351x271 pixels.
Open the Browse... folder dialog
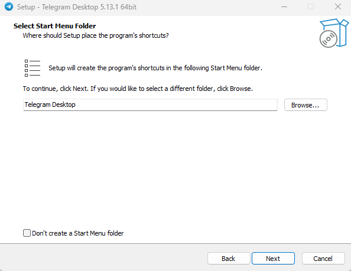pos(305,105)
